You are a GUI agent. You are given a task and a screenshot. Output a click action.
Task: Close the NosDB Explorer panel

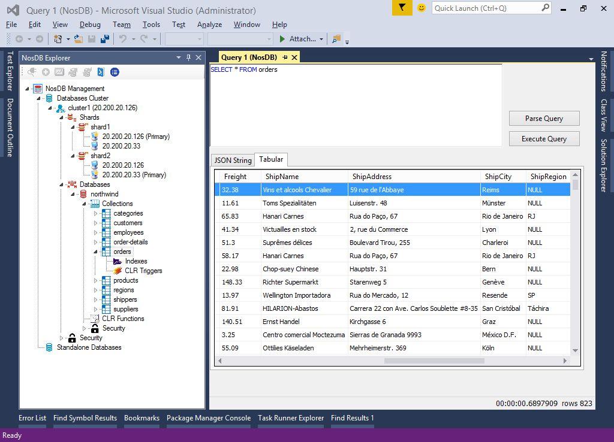click(x=198, y=58)
